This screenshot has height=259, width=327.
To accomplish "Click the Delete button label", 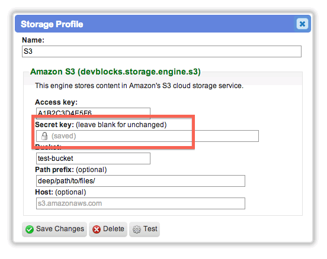I will click(x=114, y=229).
